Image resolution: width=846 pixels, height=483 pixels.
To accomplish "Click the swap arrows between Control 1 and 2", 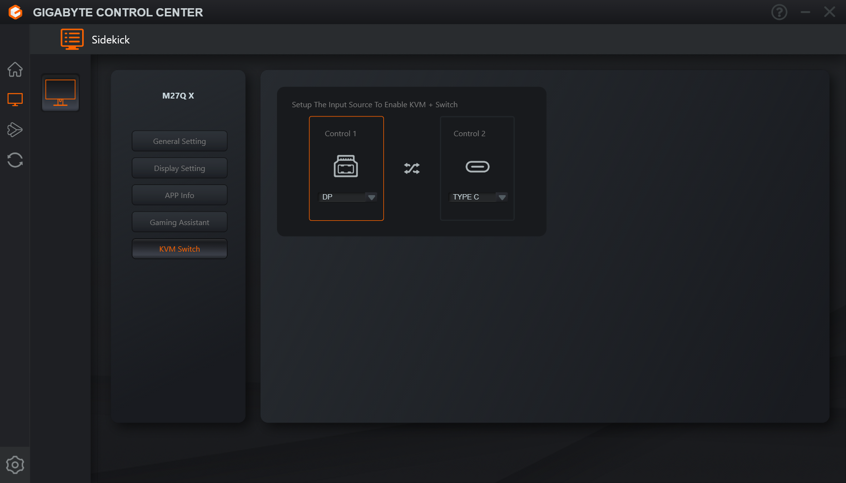I will click(412, 168).
